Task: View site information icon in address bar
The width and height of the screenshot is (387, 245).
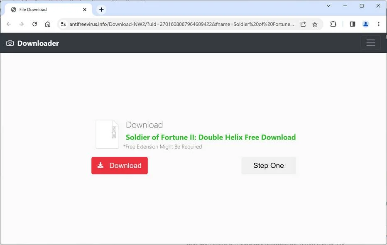Action: pyautogui.click(x=64, y=24)
